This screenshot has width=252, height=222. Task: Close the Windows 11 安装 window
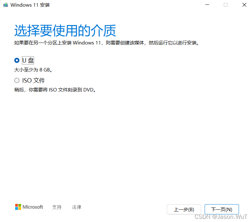244,5
